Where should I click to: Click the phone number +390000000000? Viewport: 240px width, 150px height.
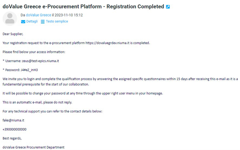15,129
